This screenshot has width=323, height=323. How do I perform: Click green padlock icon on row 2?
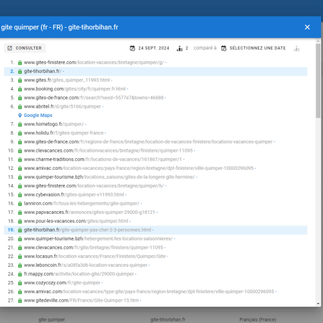coord(20,72)
